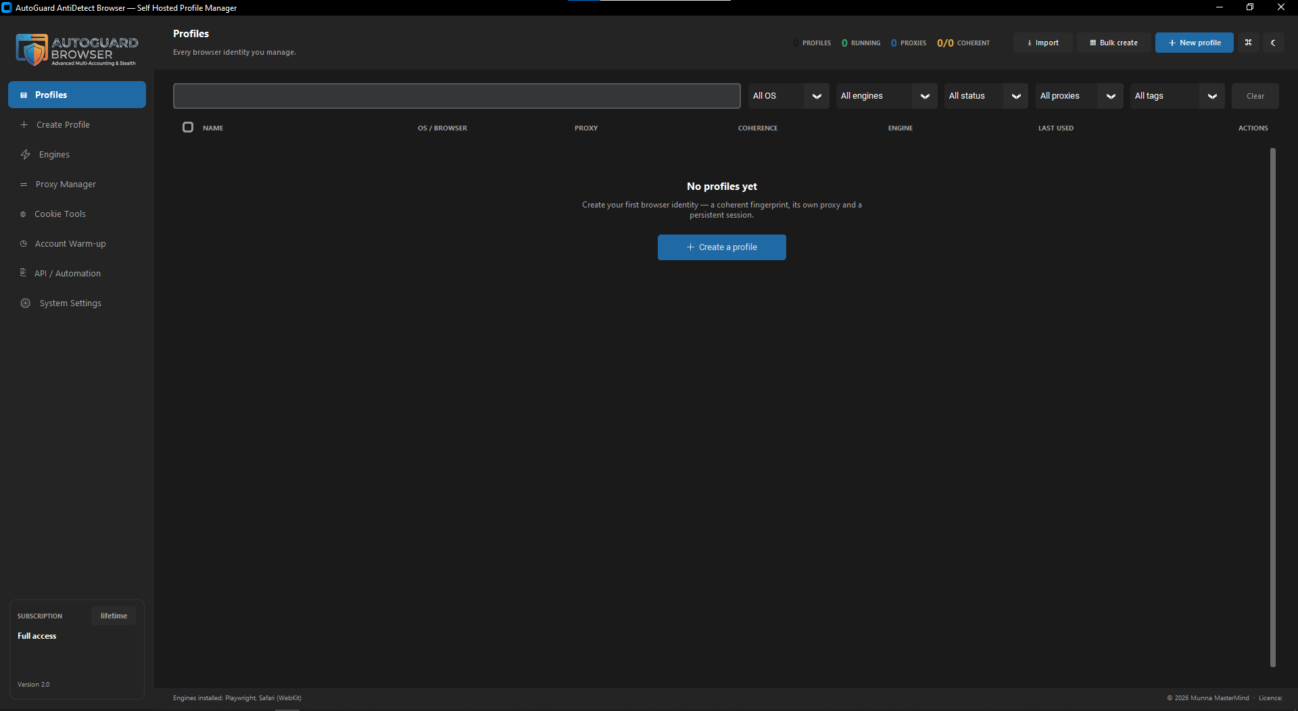Open the All status filter dropdown
The height and width of the screenshot is (711, 1298).
[x=986, y=96]
